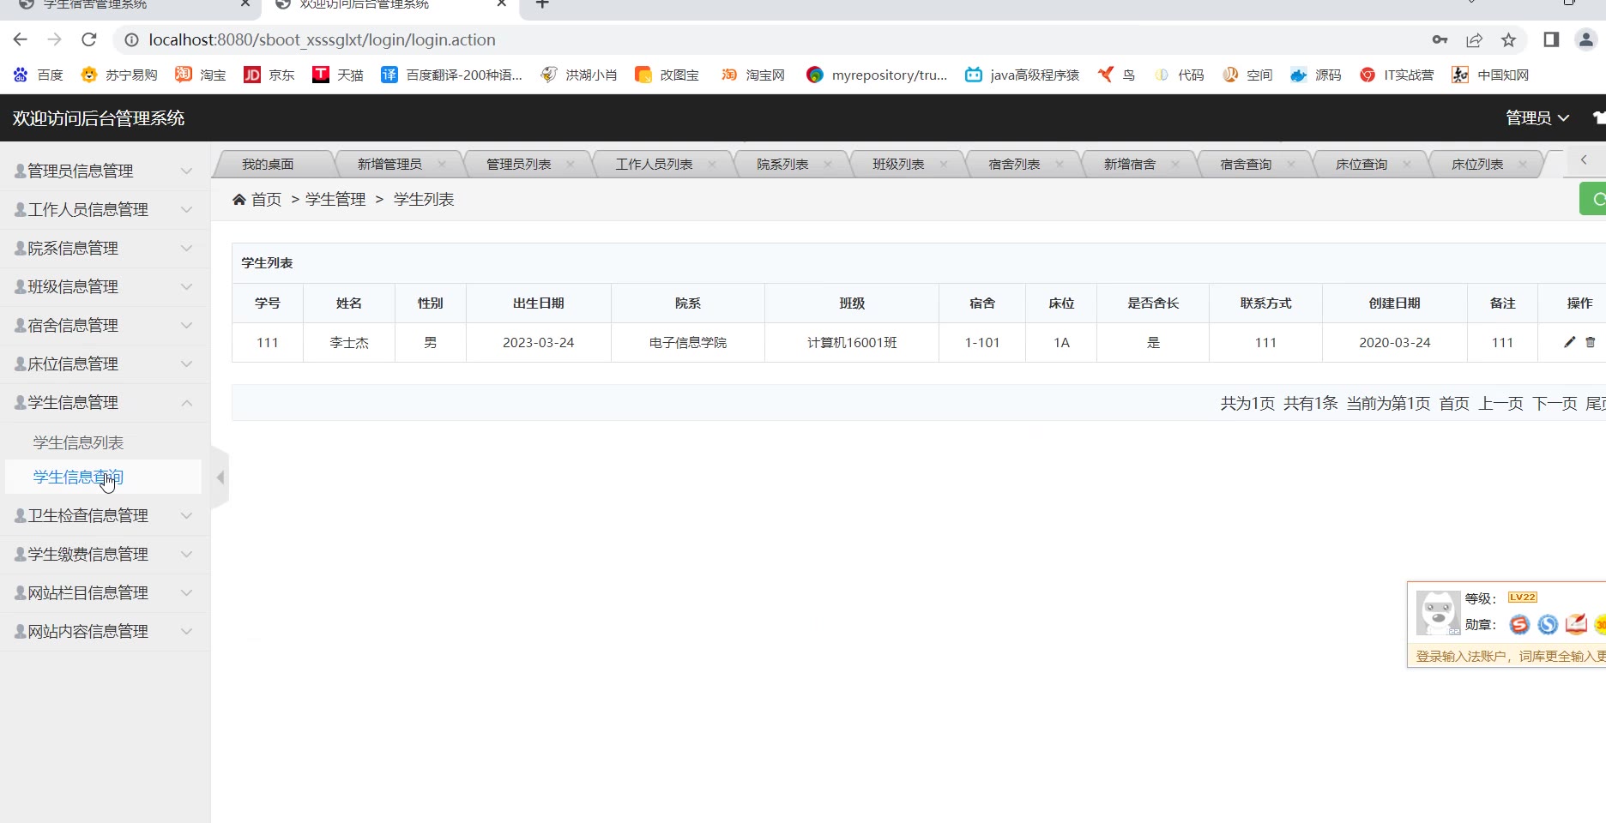Click the 李士杰 name cell
Viewport: 1606px width, 823px height.
pyautogui.click(x=349, y=342)
